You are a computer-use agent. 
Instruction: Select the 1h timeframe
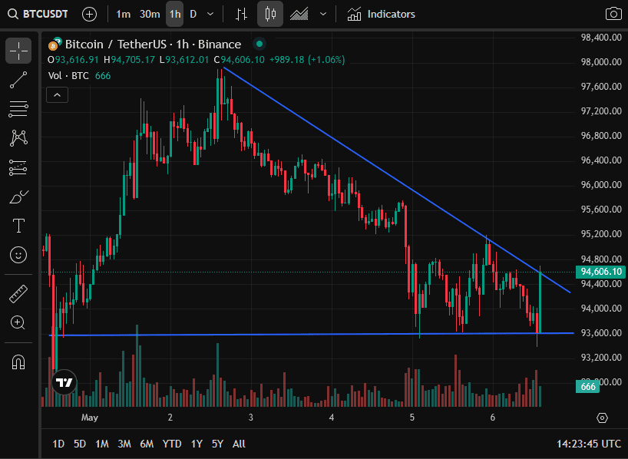(174, 15)
